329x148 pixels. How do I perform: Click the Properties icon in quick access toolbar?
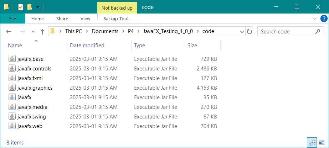[x=21, y=7]
